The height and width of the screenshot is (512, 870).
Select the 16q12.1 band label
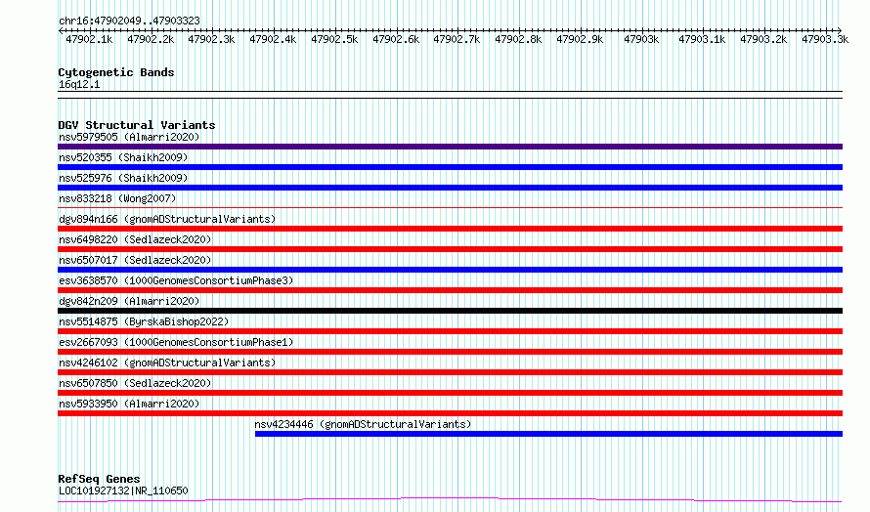[79, 84]
